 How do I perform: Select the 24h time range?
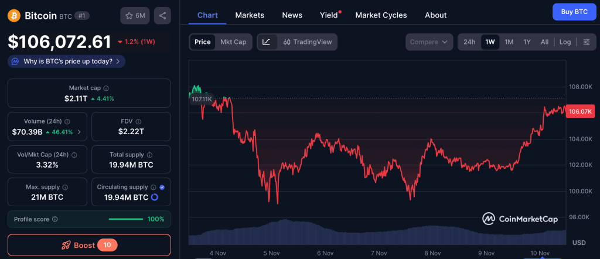(469, 42)
